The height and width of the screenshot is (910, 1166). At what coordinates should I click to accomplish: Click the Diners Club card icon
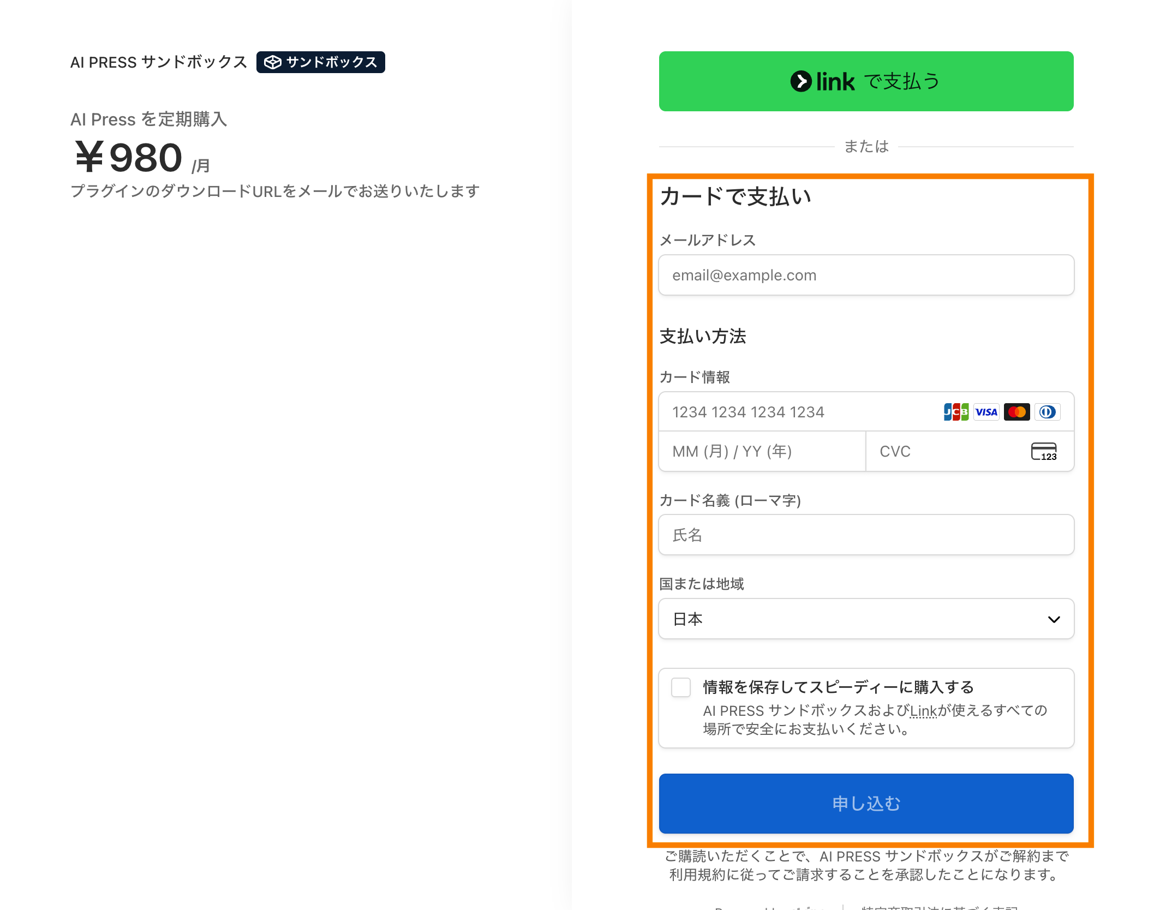pyautogui.click(x=1047, y=412)
